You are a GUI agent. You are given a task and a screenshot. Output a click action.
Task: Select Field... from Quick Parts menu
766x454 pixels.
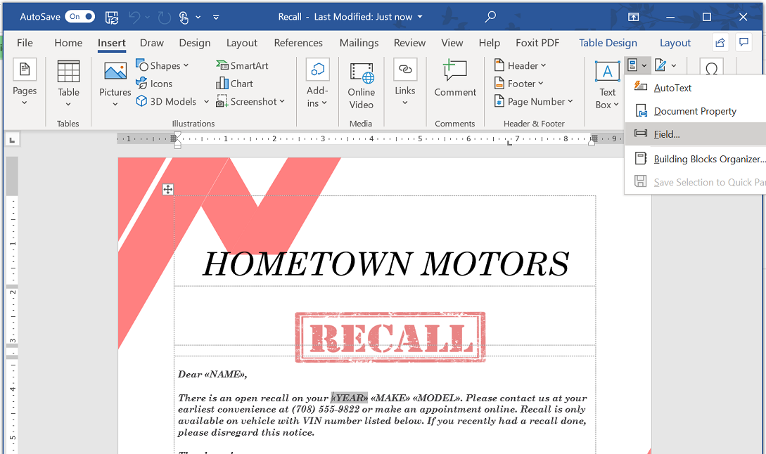point(666,134)
